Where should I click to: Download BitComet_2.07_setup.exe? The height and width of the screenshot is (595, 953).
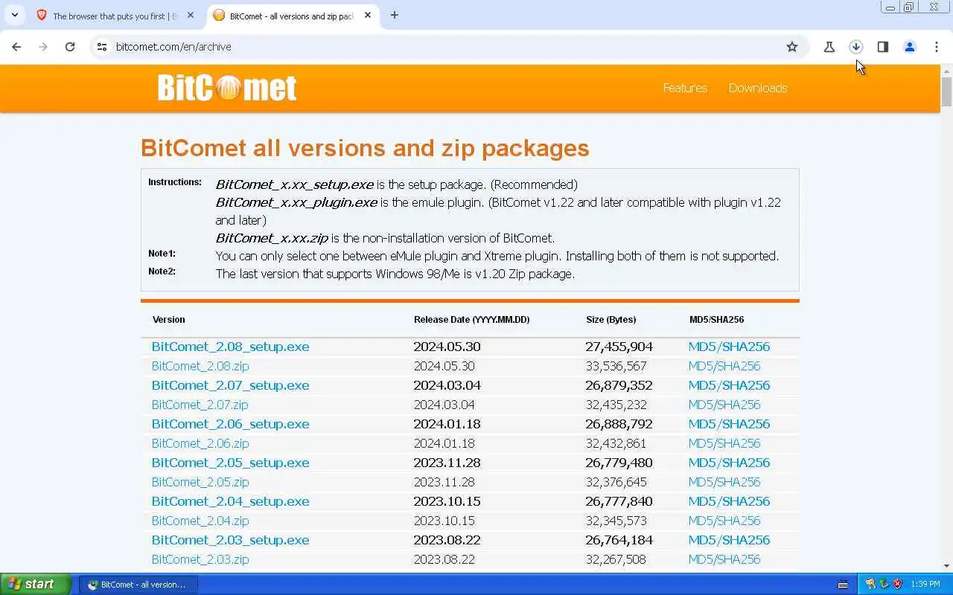(230, 385)
